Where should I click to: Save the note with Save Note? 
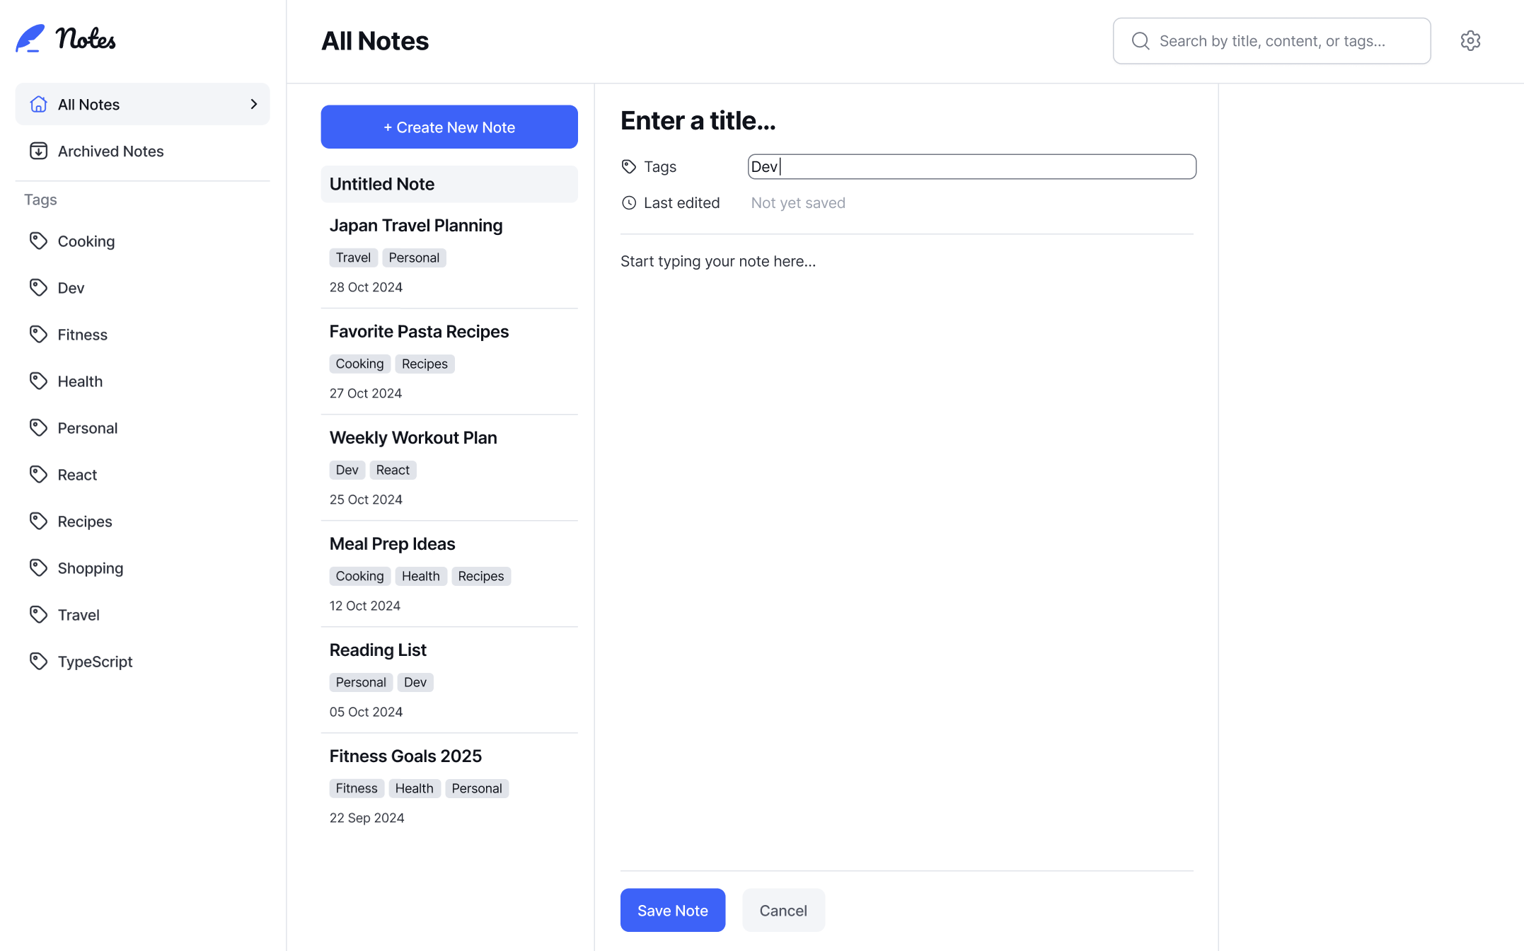pyautogui.click(x=673, y=911)
